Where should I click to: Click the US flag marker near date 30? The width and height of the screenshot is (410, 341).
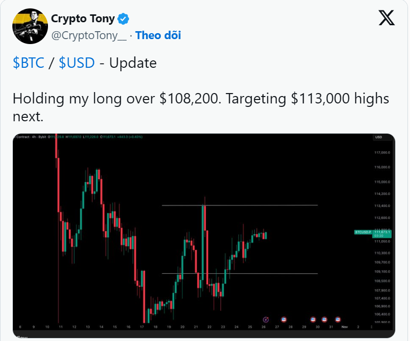(x=313, y=320)
